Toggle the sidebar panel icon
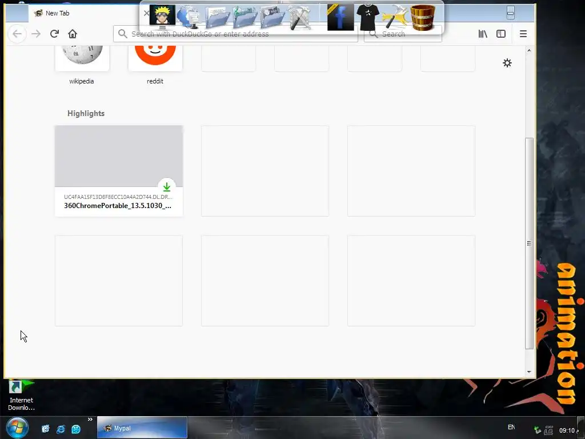This screenshot has width=585, height=439. point(501,34)
